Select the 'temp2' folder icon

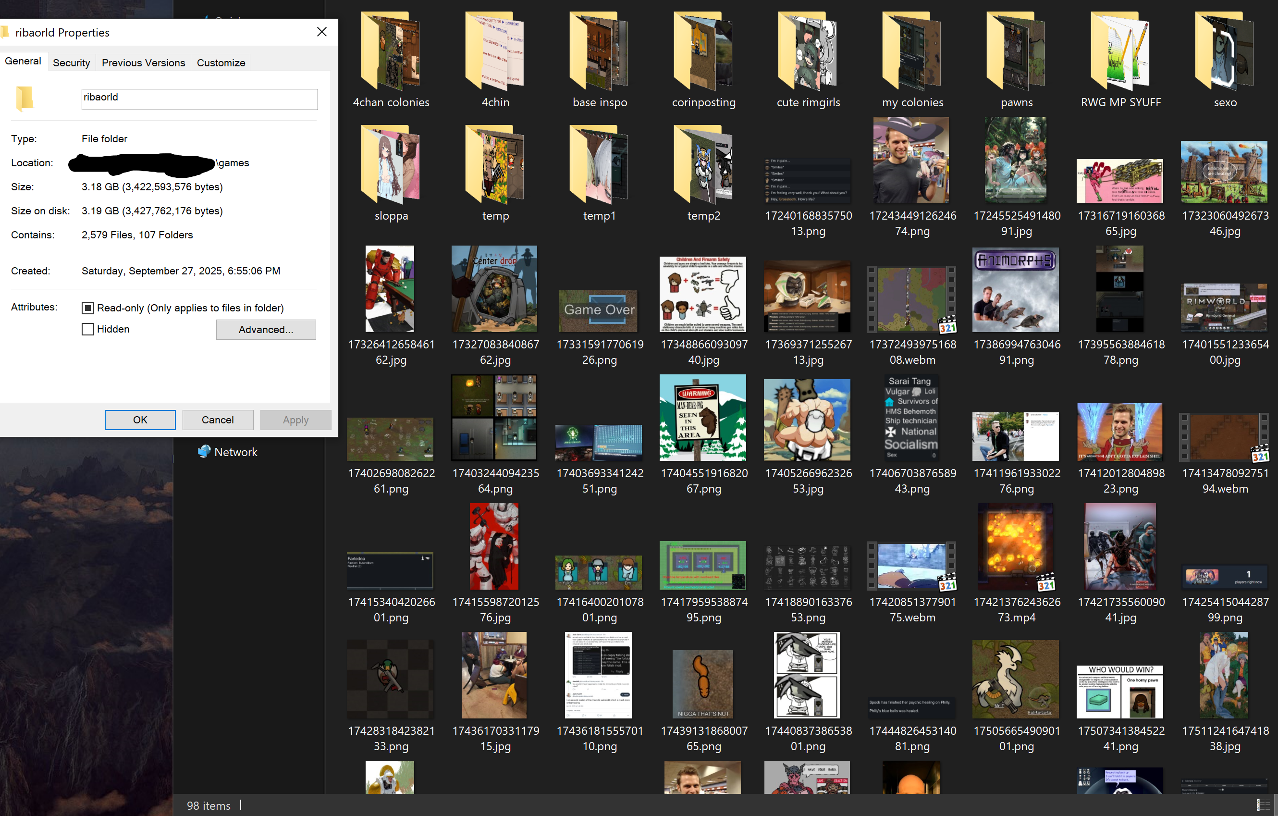point(703,164)
